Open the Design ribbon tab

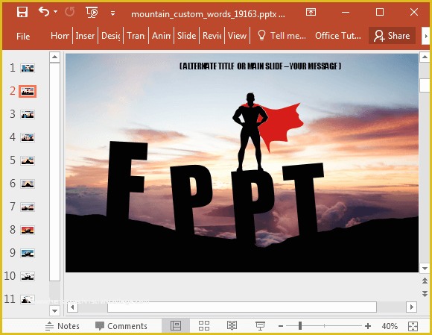[110, 36]
